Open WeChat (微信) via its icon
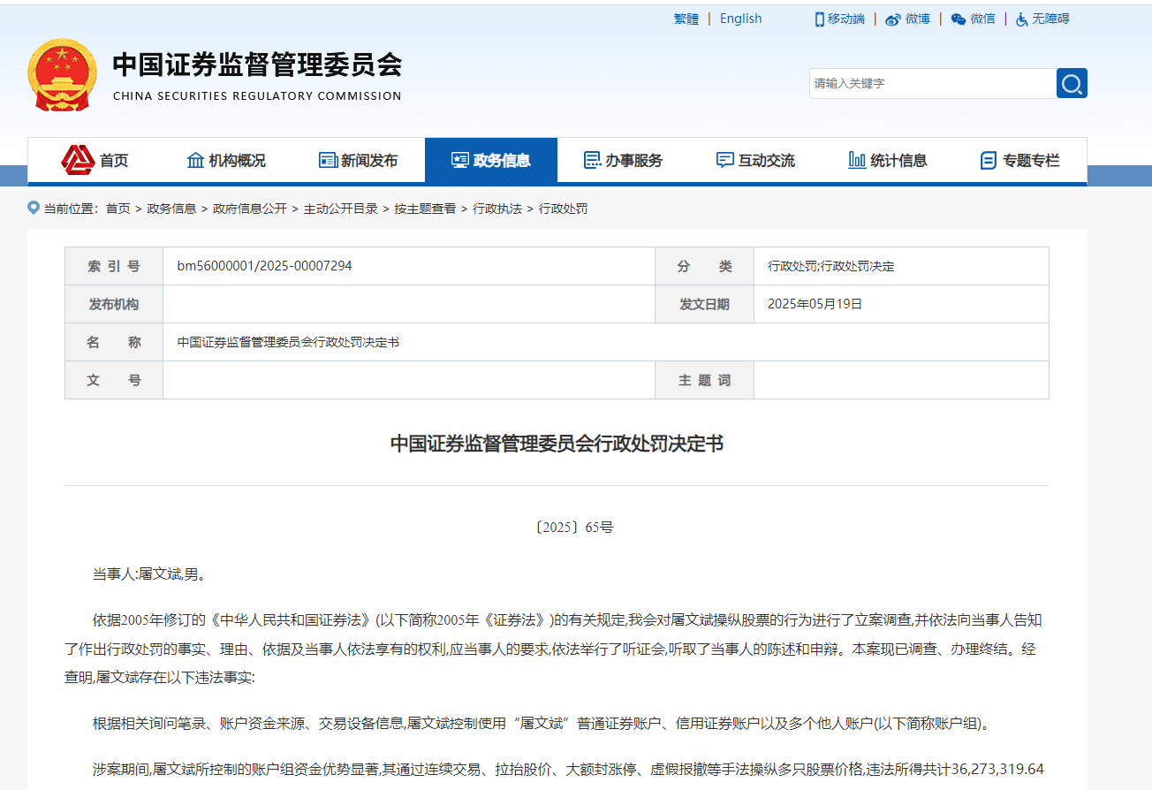Viewport: 1152px width, 790px height. (957, 19)
